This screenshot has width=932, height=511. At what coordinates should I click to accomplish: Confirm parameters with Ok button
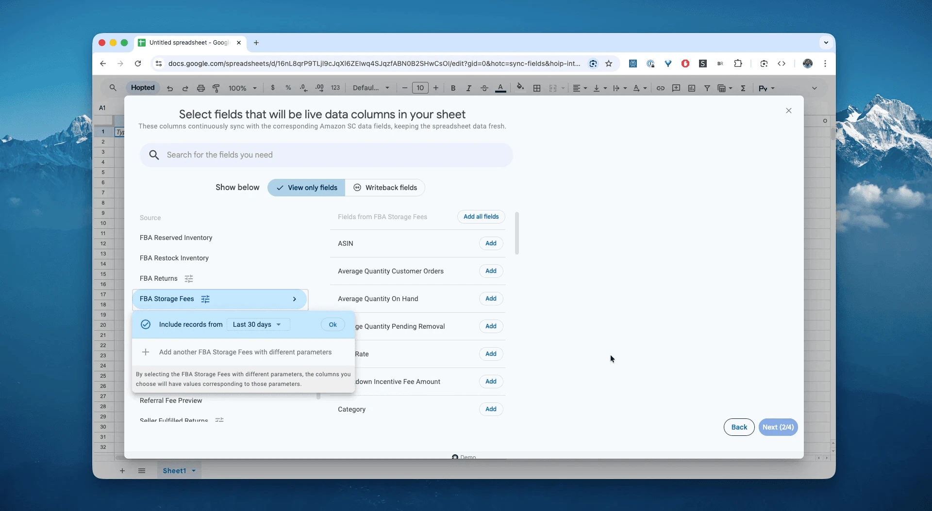pos(333,324)
